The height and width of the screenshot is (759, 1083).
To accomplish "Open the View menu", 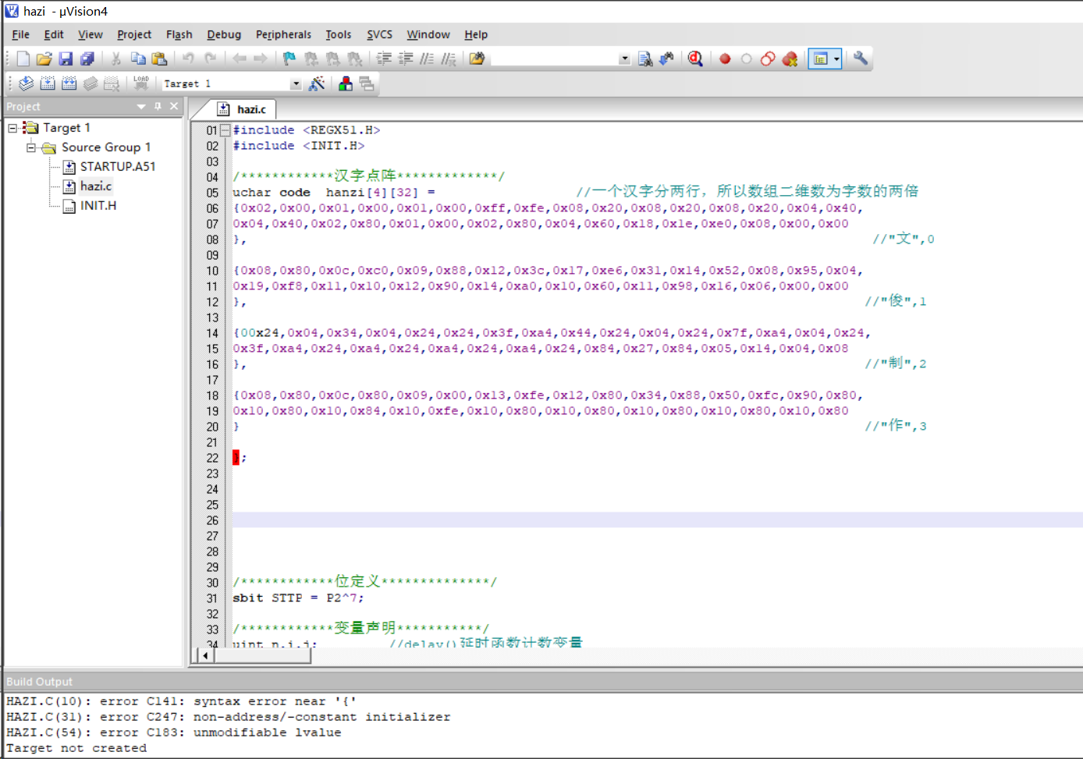I will (91, 34).
